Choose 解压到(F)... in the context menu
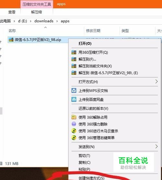This screenshot has width=162, height=180. pyautogui.click(x=87, y=59)
